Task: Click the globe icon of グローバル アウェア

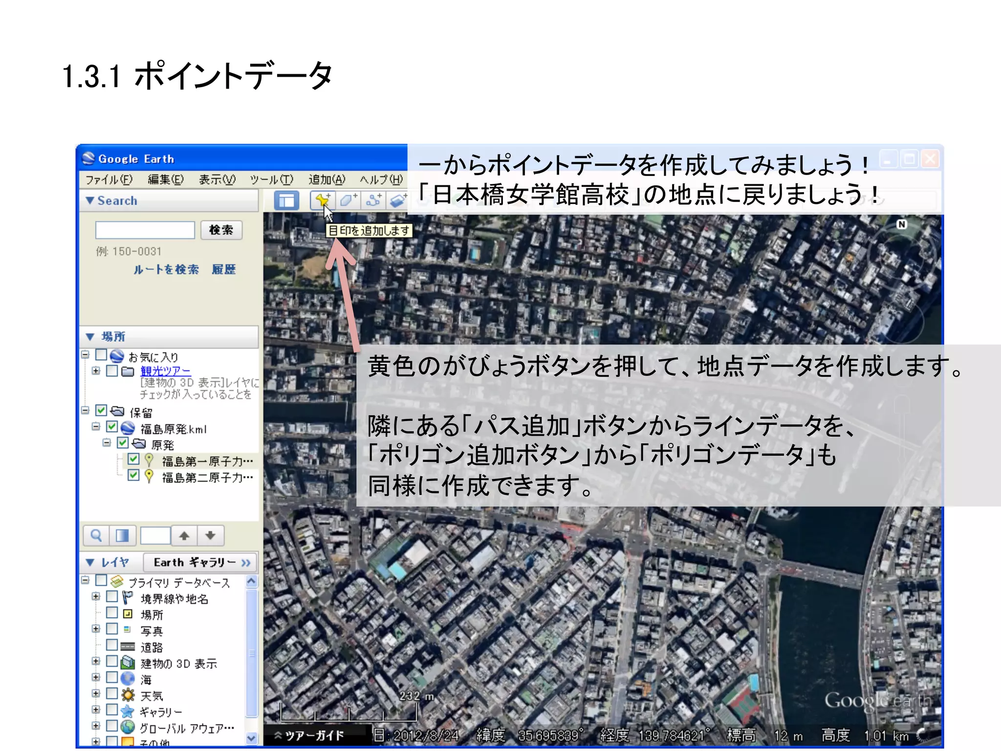Action: point(128,727)
